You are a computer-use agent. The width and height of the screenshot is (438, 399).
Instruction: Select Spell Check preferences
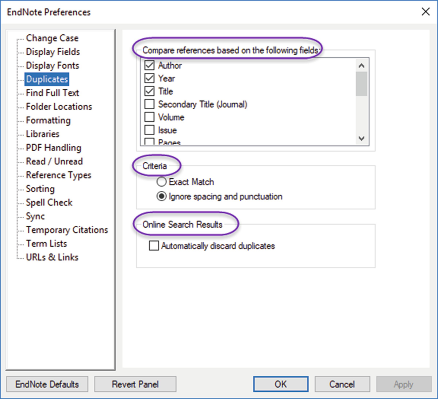(49, 202)
